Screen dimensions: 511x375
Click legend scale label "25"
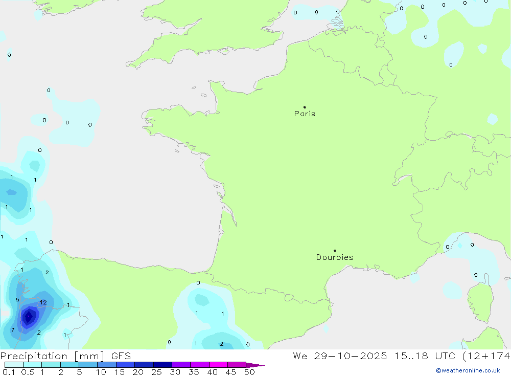pyautogui.click(x=156, y=372)
